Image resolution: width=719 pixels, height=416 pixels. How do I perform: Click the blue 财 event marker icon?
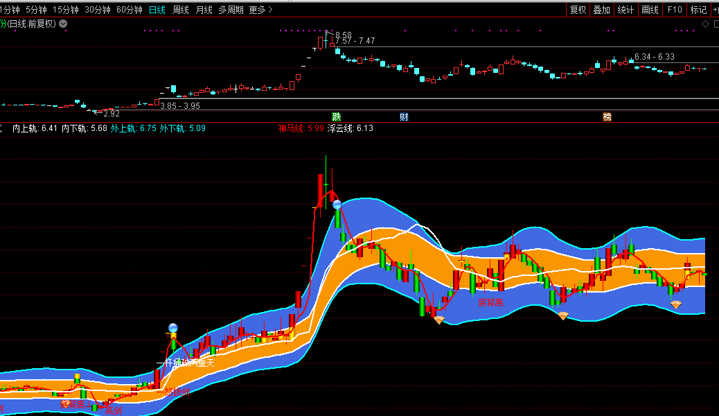[x=404, y=116]
